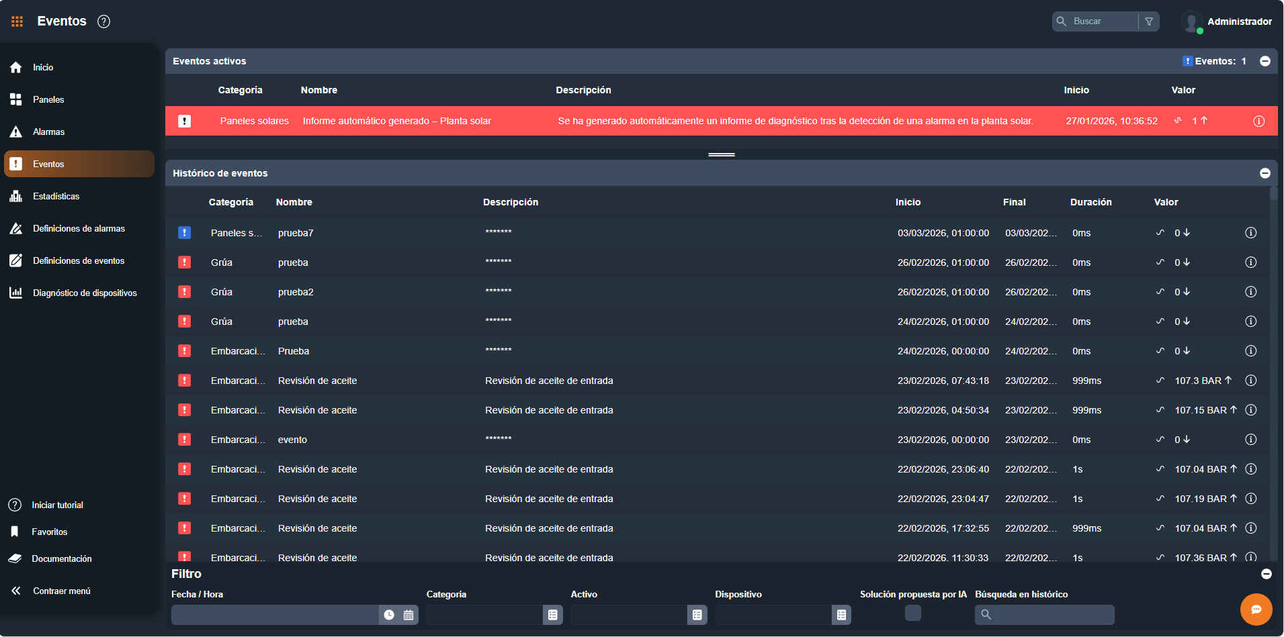Image resolution: width=1284 pixels, height=637 pixels.
Task: Click the clock icon in Fecha/Hora field
Action: (x=389, y=615)
